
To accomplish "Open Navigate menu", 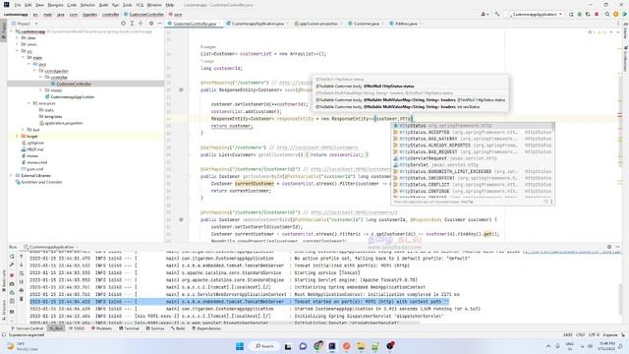I will [55, 5].
